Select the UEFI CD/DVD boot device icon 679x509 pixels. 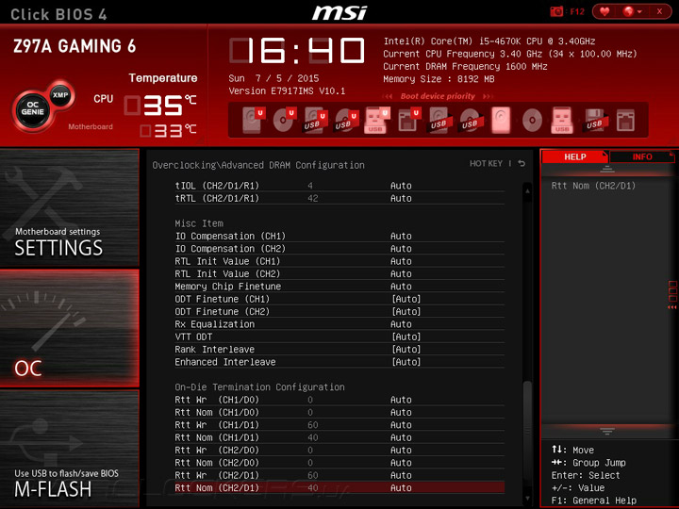pos(284,120)
